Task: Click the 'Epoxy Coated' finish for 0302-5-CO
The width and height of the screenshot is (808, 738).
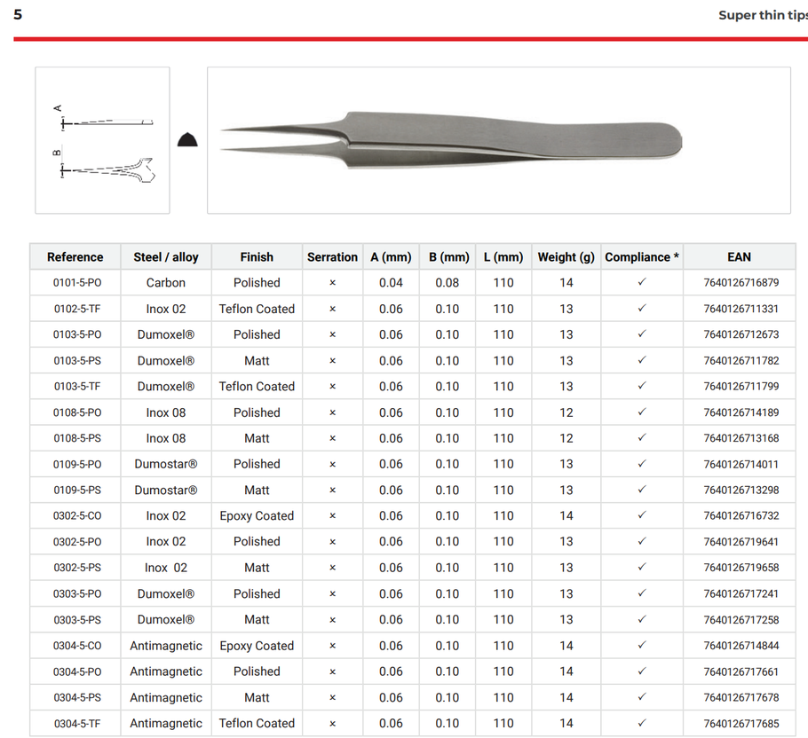Action: tap(257, 515)
